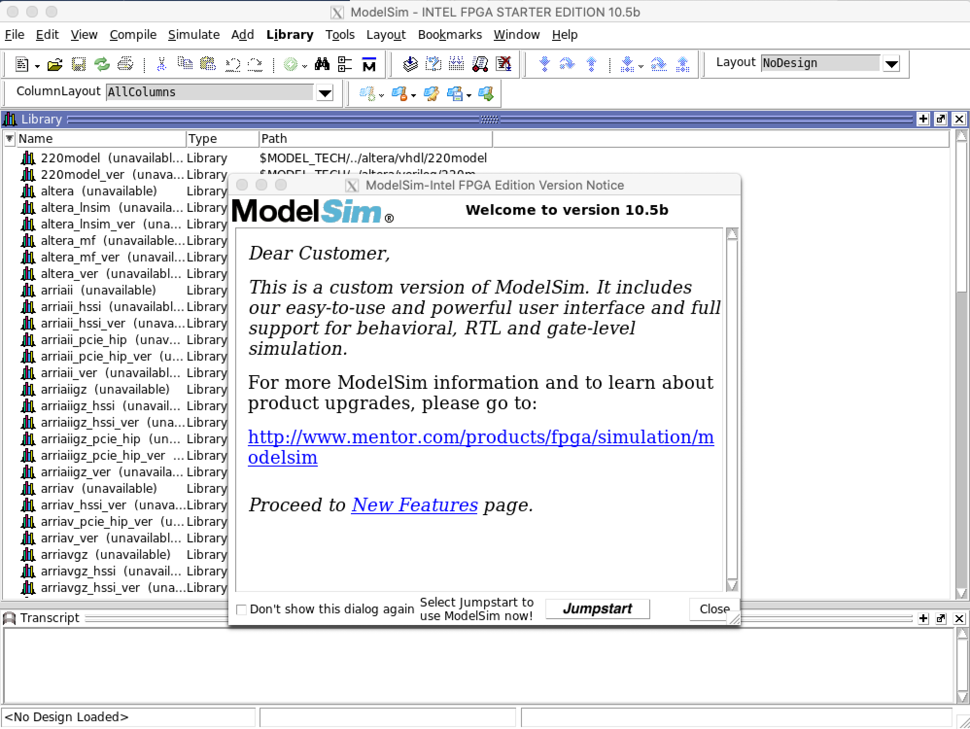Viewport: 970px width, 729px height.
Task: Undock the Transcript panel
Action: [941, 619]
